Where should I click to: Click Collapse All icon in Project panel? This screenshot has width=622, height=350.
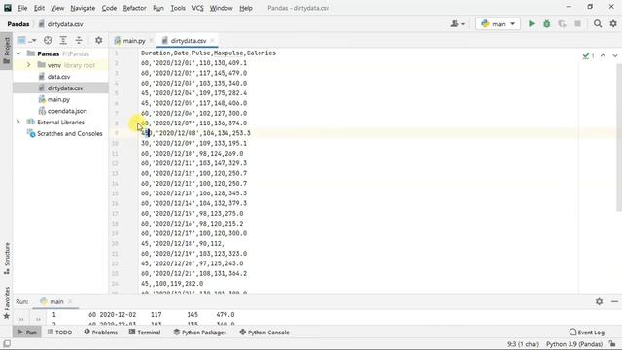click(79, 40)
